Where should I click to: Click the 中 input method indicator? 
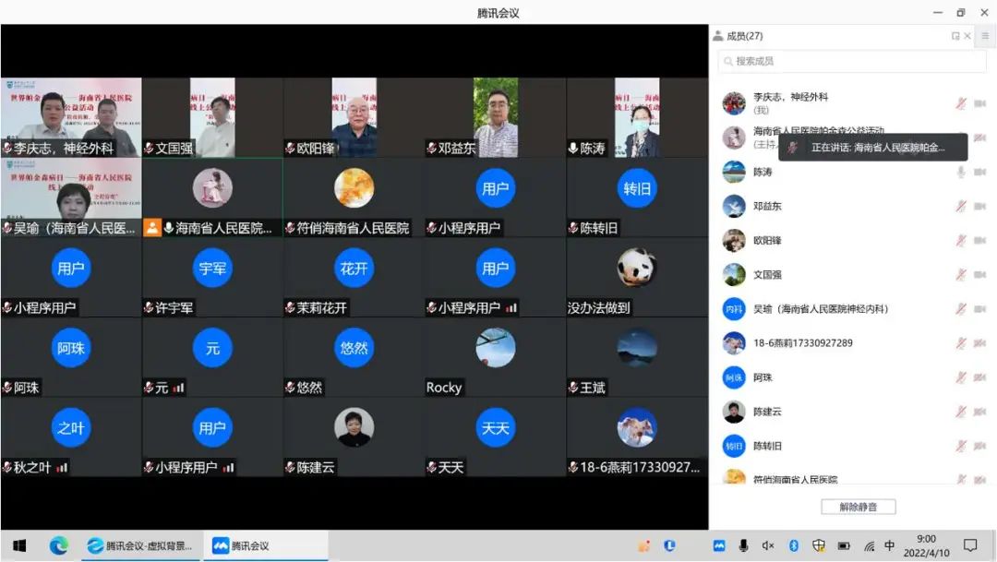[x=889, y=544]
